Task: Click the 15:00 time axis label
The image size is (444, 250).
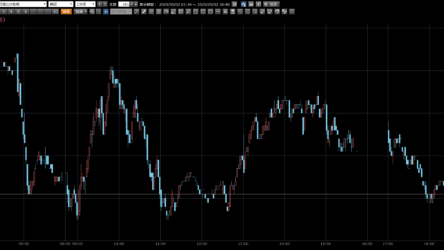Action: tap(325, 244)
